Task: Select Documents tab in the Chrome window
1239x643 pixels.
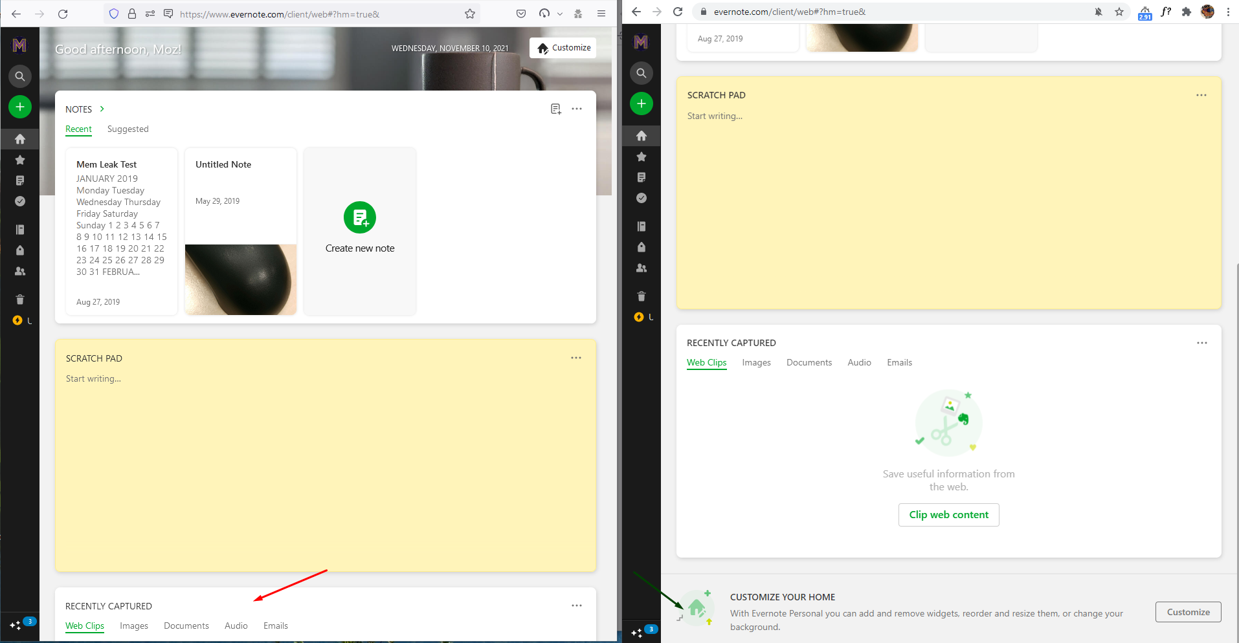Action: pos(809,363)
